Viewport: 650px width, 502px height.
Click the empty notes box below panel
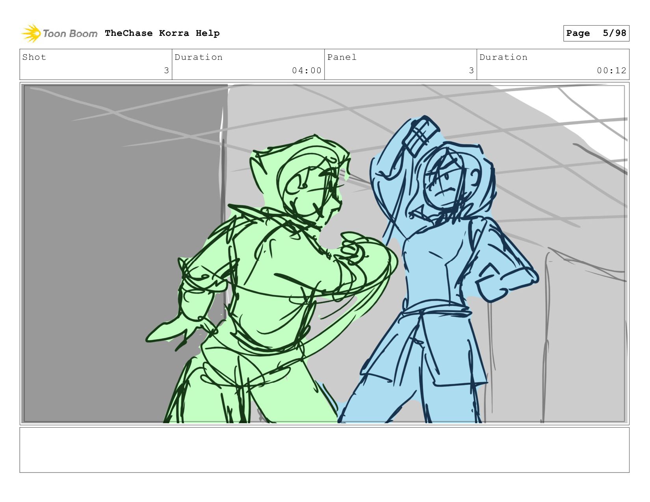click(324, 450)
